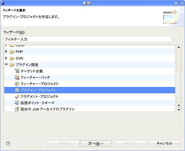The height and width of the screenshot is (151, 185).
Task: Click the < 戻る(B) back button
Action: tap(63, 143)
